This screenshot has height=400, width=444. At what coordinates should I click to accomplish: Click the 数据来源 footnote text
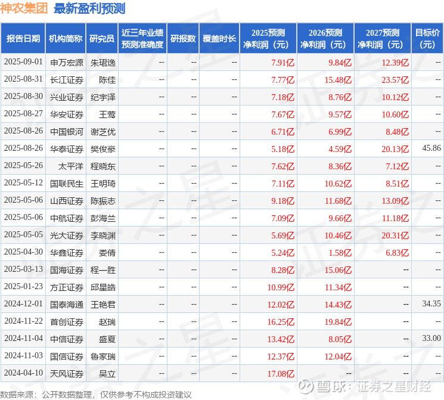96,394
